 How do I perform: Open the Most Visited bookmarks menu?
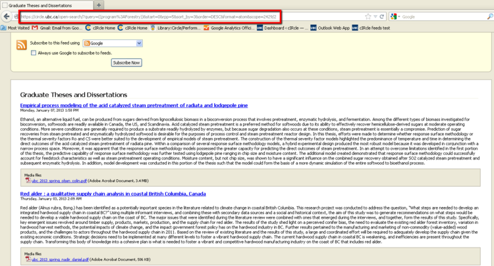pos(17,28)
